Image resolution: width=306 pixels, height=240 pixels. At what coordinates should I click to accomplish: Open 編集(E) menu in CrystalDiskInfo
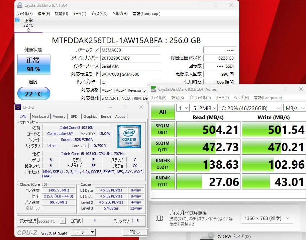coord(44,14)
